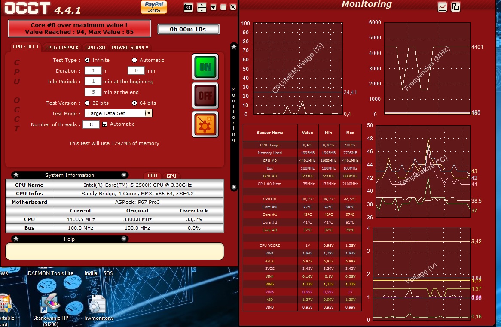Collapse the Help section arrow
This screenshot has height=327, width=501.
(124, 239)
